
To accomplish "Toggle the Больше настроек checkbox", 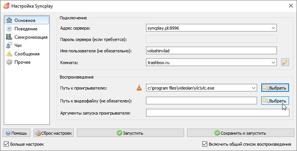I will coord(6,144).
